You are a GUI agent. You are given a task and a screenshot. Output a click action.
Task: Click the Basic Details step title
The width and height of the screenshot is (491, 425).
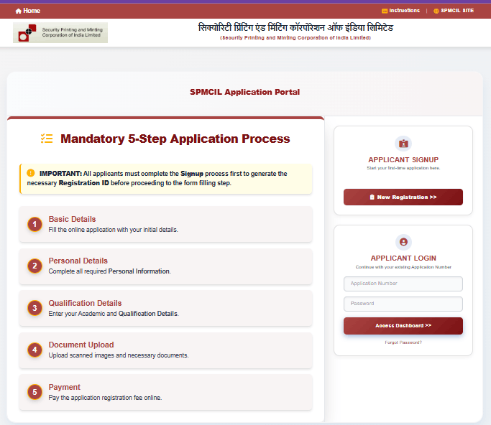point(72,219)
